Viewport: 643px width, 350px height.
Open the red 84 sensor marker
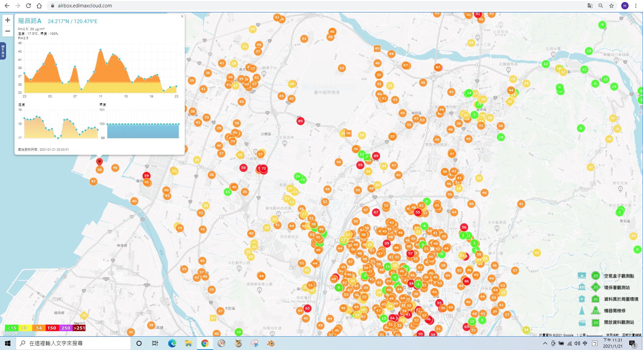411,283
